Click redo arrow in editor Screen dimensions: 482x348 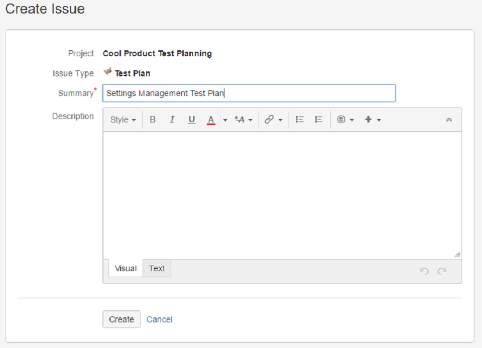tap(442, 271)
